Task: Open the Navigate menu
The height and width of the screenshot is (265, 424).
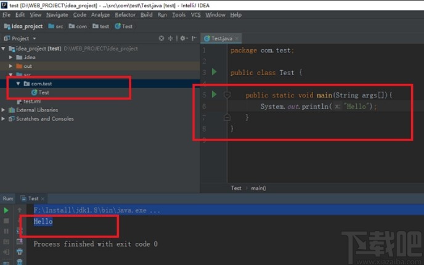Action: click(x=57, y=15)
